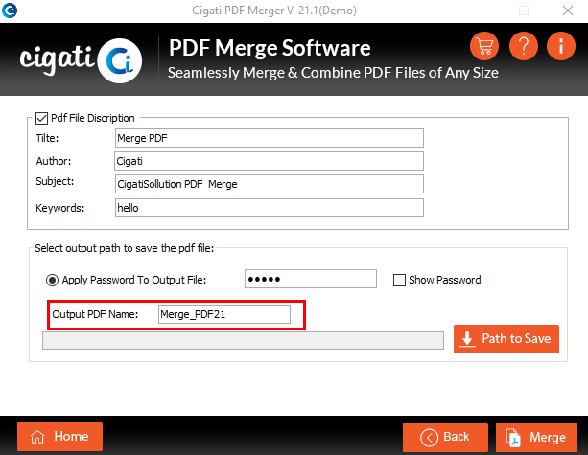Open the shopping cart purchase icon

pos(484,46)
